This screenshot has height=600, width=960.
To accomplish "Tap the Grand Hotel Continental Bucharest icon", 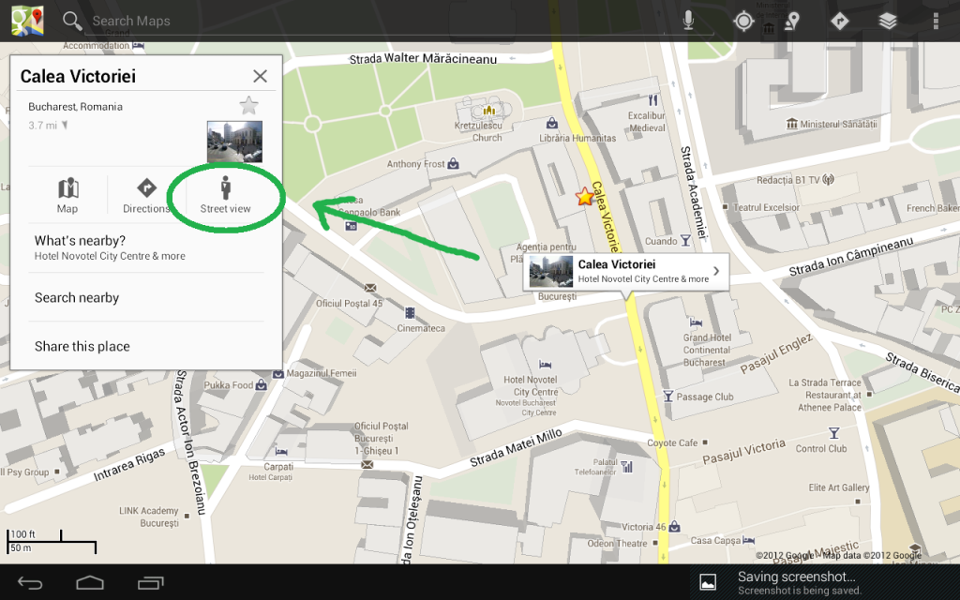I will pyautogui.click(x=696, y=322).
